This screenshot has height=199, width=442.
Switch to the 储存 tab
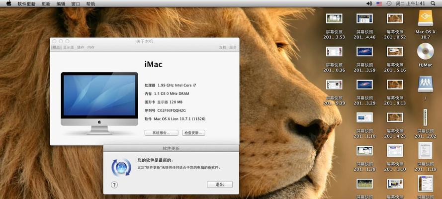pyautogui.click(x=81, y=47)
